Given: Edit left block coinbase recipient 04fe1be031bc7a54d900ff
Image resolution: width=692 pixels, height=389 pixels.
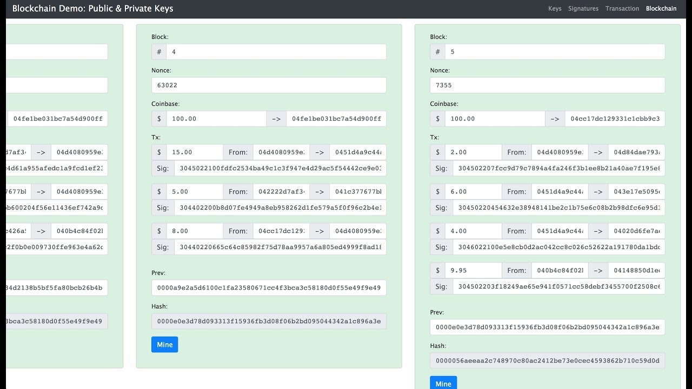Looking at the screenshot, I should pos(58,119).
